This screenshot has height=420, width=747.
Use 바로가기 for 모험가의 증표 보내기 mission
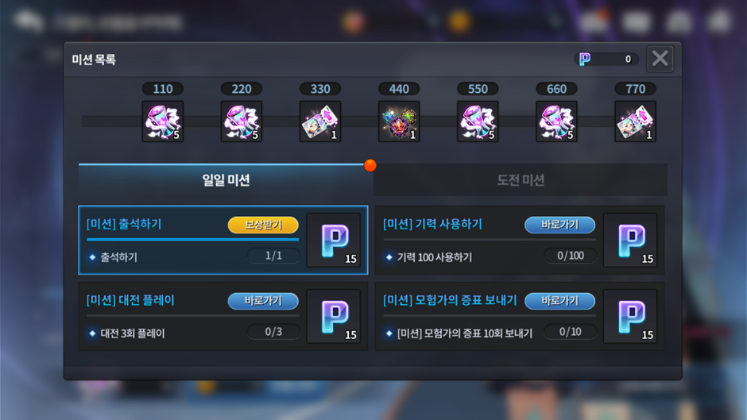click(559, 301)
